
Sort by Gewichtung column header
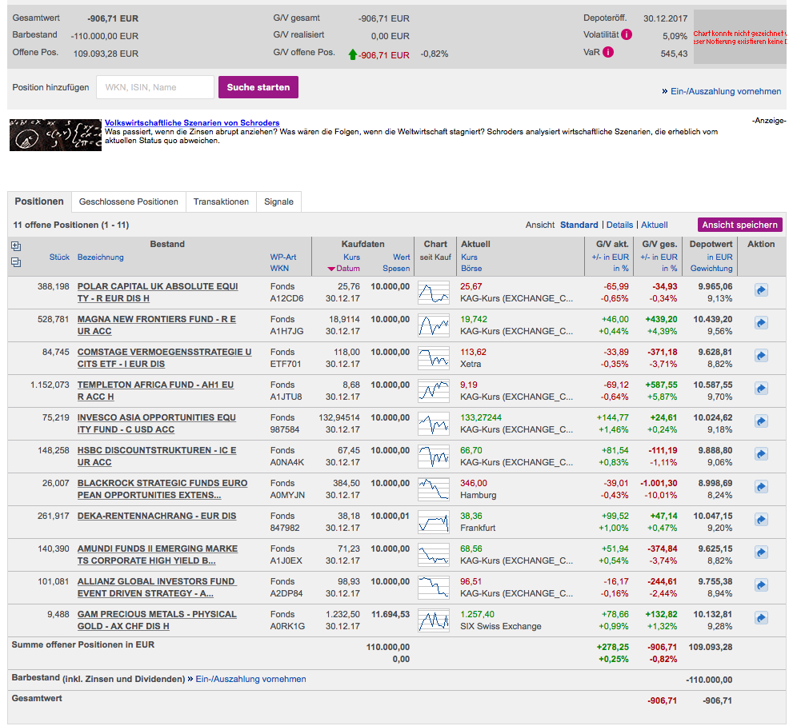pos(711,269)
